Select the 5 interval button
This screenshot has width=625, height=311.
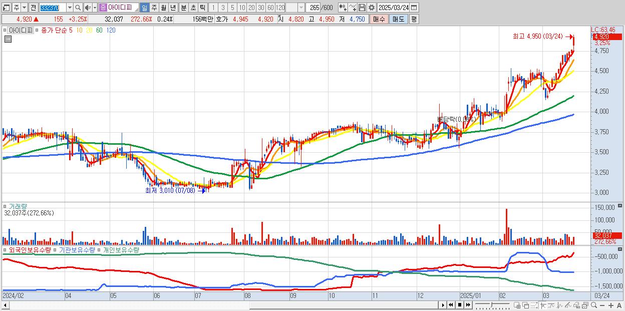(x=232, y=8)
